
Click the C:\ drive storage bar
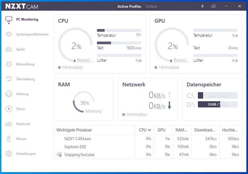(x=218, y=95)
